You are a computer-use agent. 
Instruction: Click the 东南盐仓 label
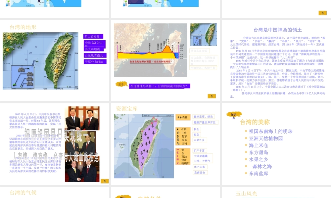[x=200, y=173]
